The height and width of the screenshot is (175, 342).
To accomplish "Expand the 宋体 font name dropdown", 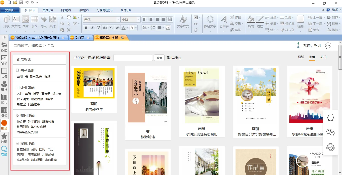I will tap(118, 19).
